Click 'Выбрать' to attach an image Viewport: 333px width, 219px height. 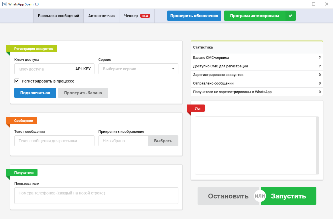point(163,141)
